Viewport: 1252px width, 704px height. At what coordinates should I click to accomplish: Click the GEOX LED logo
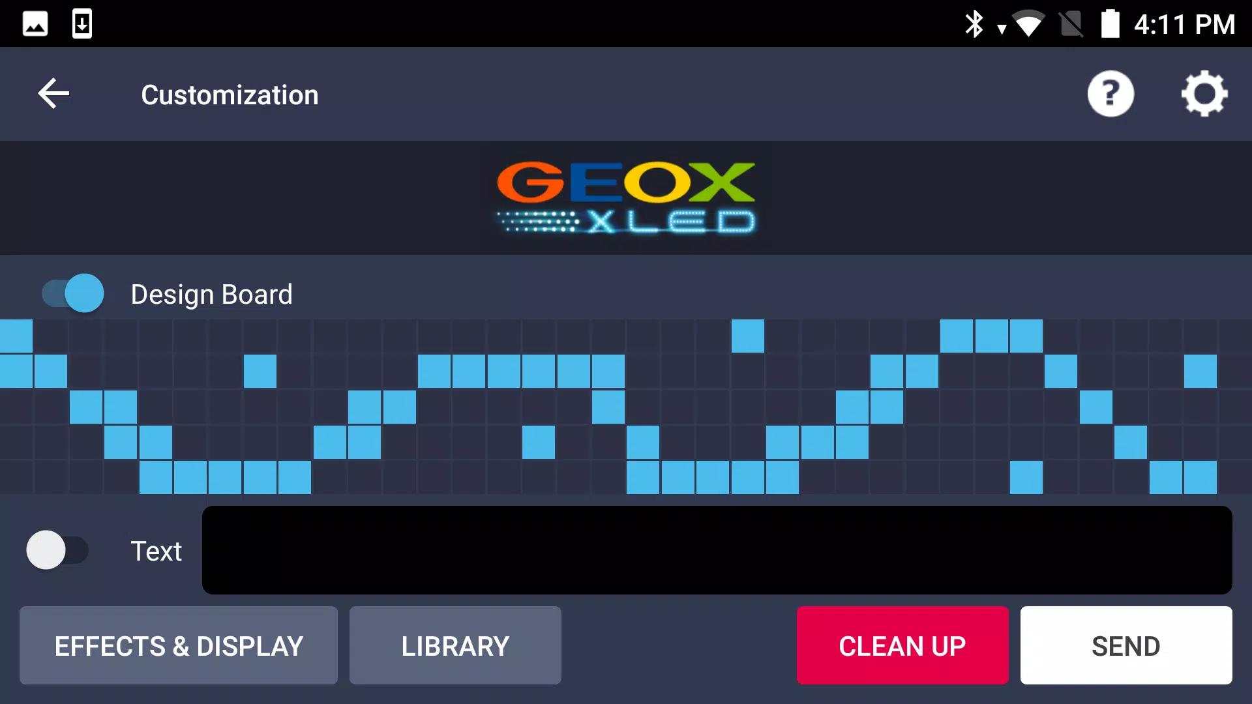(625, 198)
